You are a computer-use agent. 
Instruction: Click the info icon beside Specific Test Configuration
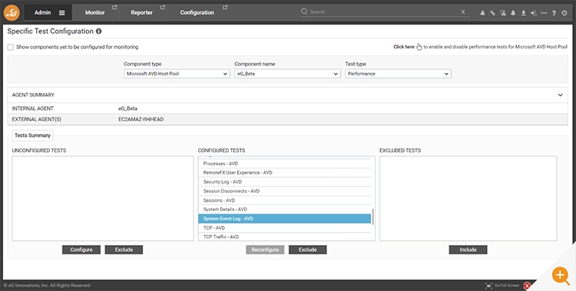pos(99,31)
